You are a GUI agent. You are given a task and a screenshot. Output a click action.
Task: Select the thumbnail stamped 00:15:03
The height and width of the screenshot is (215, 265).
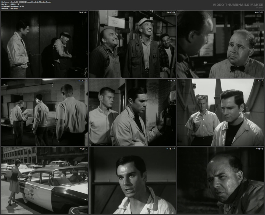220,44
